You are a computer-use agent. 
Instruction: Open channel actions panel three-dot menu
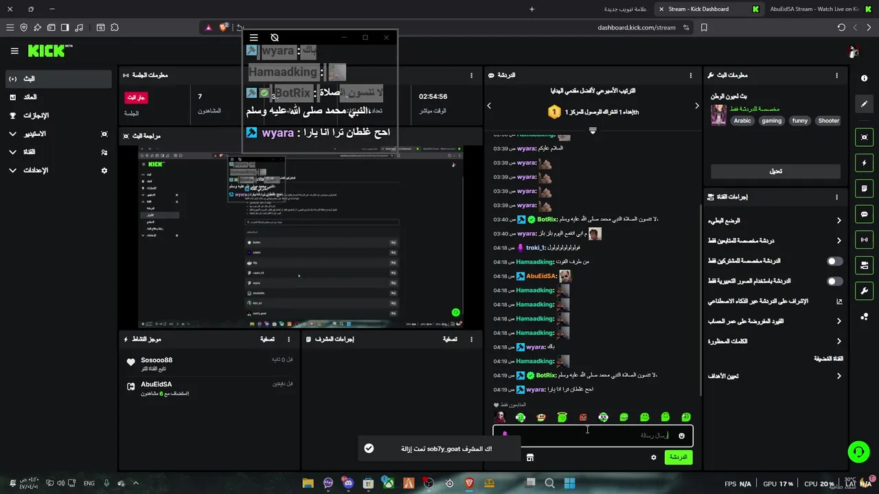tap(836, 197)
